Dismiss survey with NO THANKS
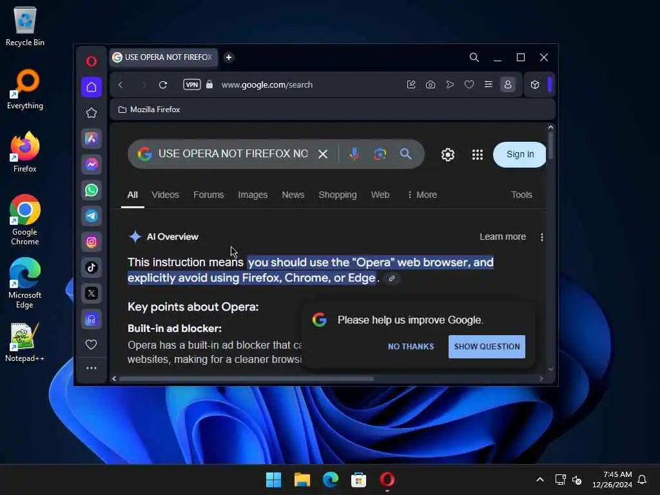Screen dimensions: 660x495 411,346
